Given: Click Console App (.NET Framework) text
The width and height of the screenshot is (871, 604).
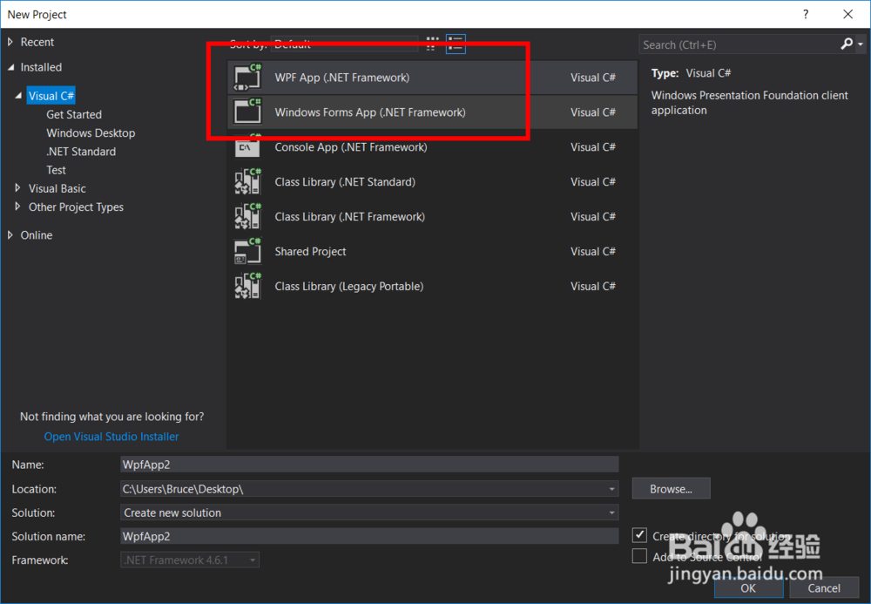Looking at the screenshot, I should [x=351, y=147].
